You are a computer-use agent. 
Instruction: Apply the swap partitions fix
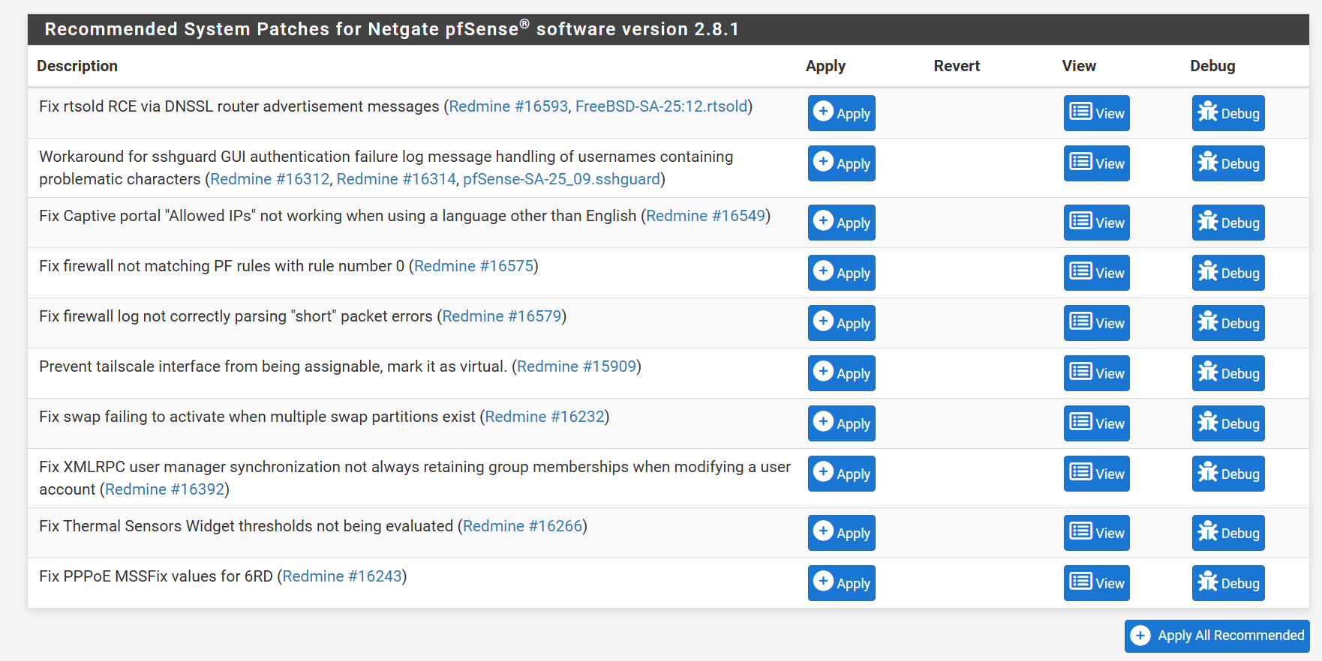click(841, 423)
